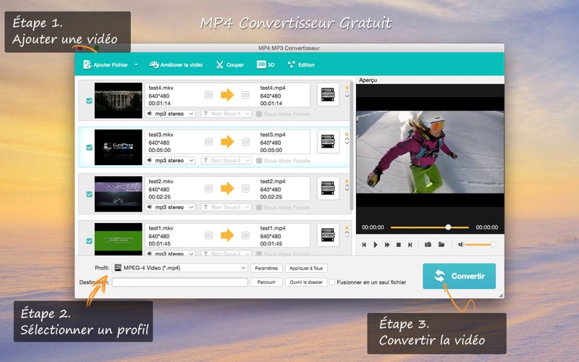This screenshot has width=579, height=362.
Task: Click output 2D icon for test2.mp4
Action: point(245,188)
